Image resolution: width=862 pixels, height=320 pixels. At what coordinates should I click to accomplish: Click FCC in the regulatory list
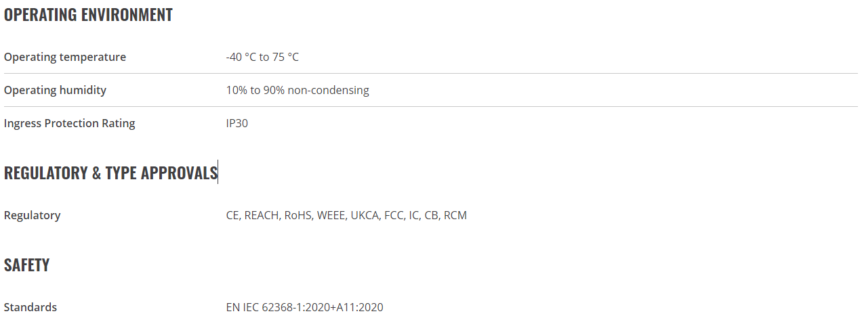[x=394, y=215]
